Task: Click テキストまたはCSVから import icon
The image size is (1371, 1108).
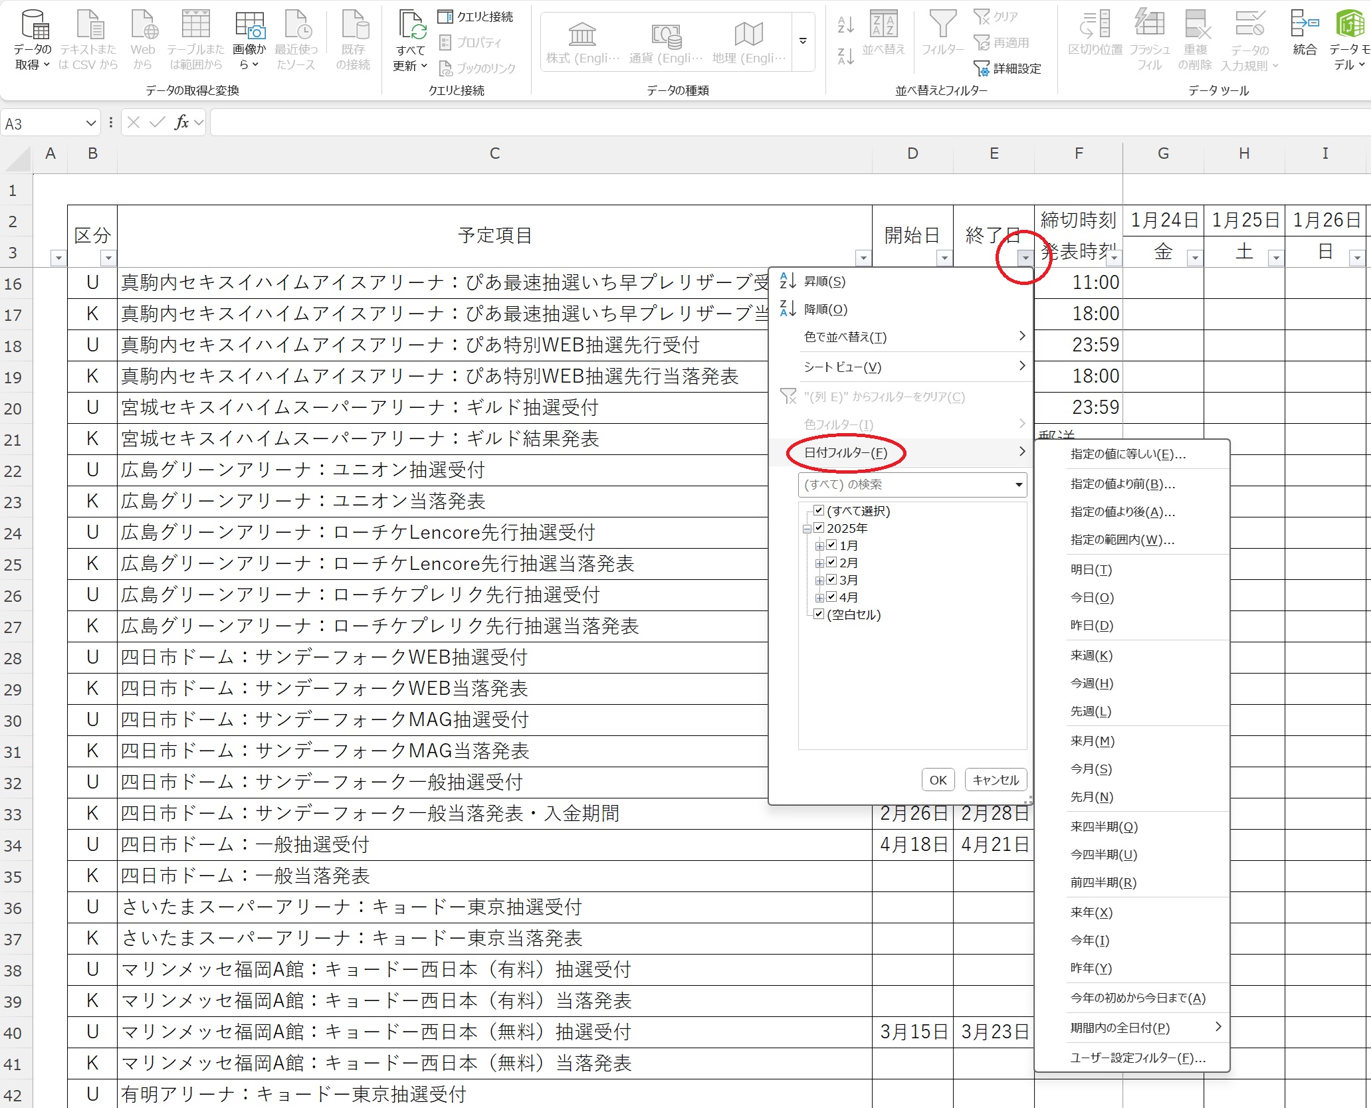Action: (88, 40)
